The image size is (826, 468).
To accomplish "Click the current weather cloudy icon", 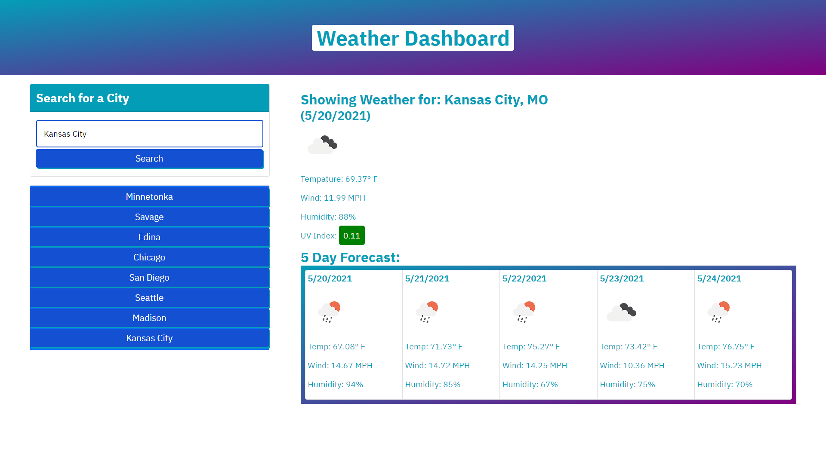I will (x=322, y=144).
